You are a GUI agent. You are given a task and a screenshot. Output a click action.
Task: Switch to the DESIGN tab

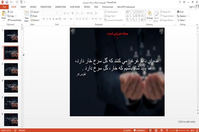pyautogui.click(x=33, y=7)
